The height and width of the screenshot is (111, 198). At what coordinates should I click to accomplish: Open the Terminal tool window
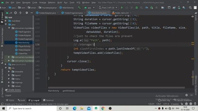[48, 100]
